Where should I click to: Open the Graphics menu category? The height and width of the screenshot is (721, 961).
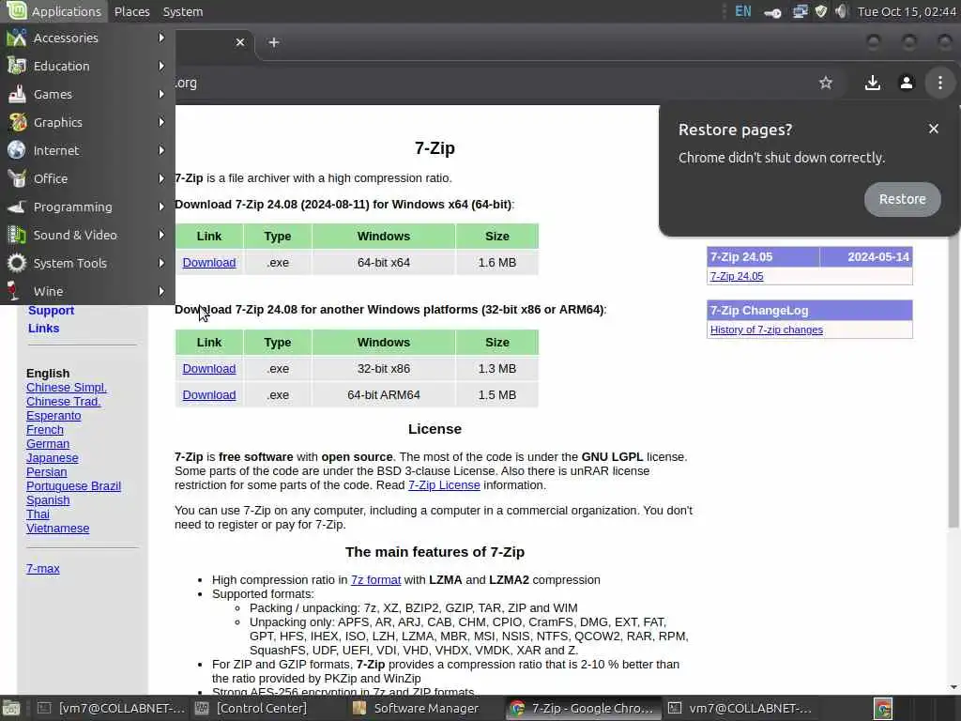87,123
